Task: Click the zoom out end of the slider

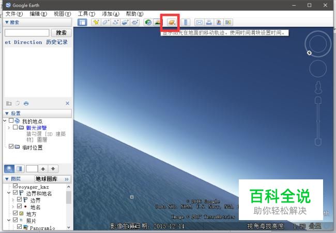Action: pyautogui.click(x=318, y=142)
